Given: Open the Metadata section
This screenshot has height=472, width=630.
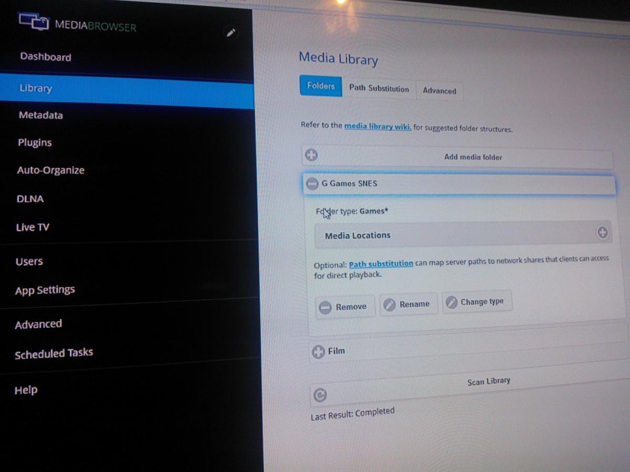Looking at the screenshot, I should [40, 115].
